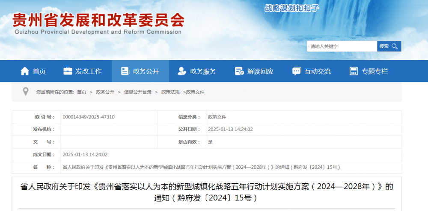The height and width of the screenshot is (211, 428).
Task: Click the location pin icon in breadcrumb
Action: [26, 92]
